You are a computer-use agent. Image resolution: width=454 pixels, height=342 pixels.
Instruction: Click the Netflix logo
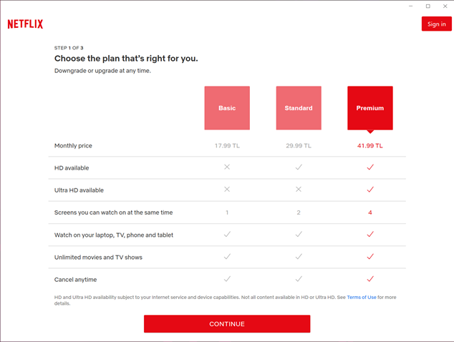point(25,24)
